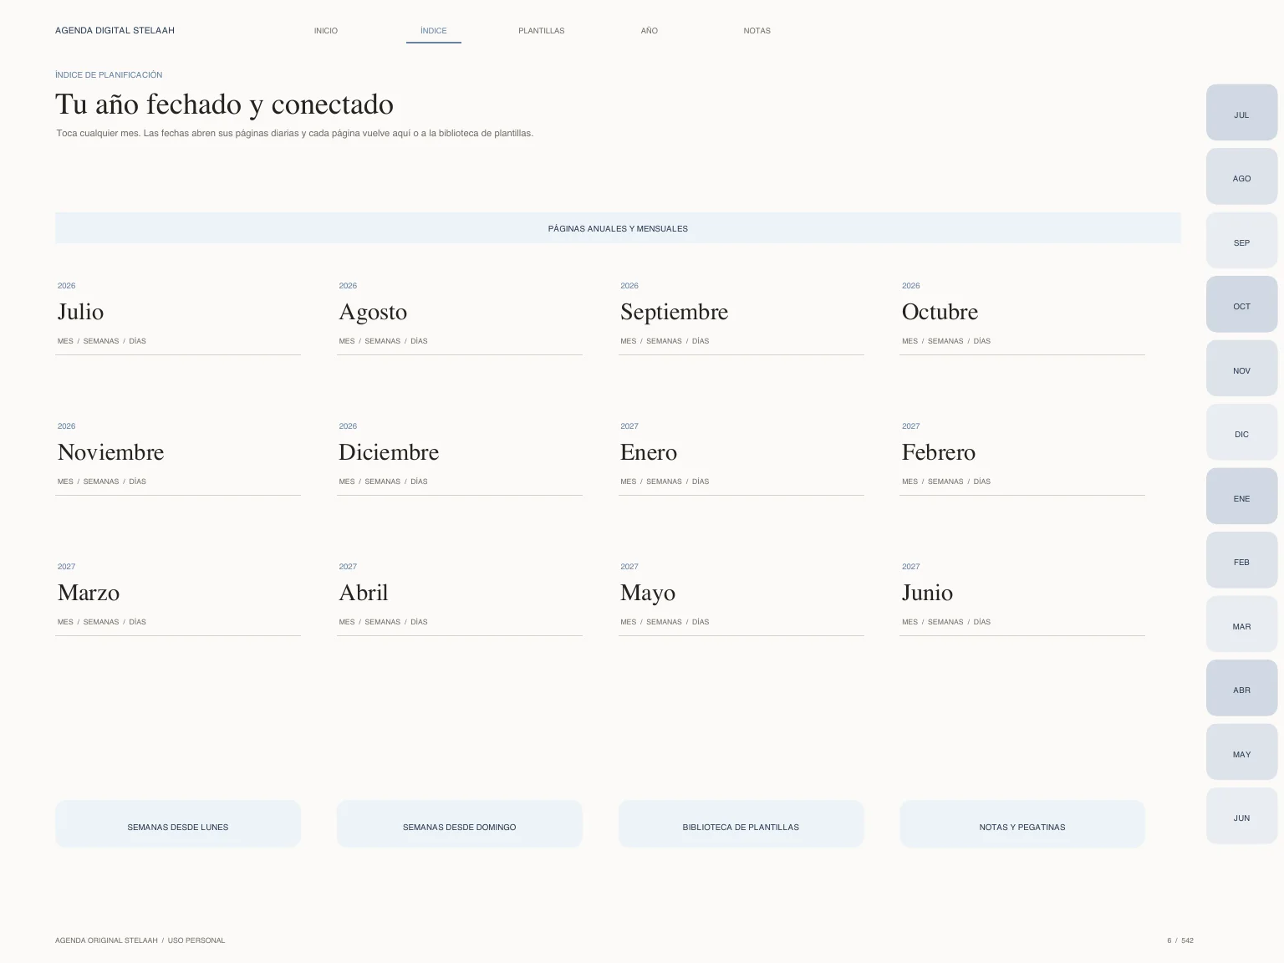The width and height of the screenshot is (1284, 963).
Task: Jump to MAY side tab
Action: pyautogui.click(x=1241, y=752)
